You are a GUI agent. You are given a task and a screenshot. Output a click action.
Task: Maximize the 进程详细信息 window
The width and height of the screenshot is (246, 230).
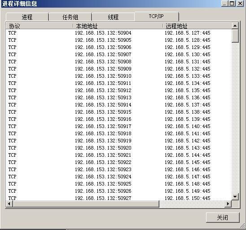point(232,4)
